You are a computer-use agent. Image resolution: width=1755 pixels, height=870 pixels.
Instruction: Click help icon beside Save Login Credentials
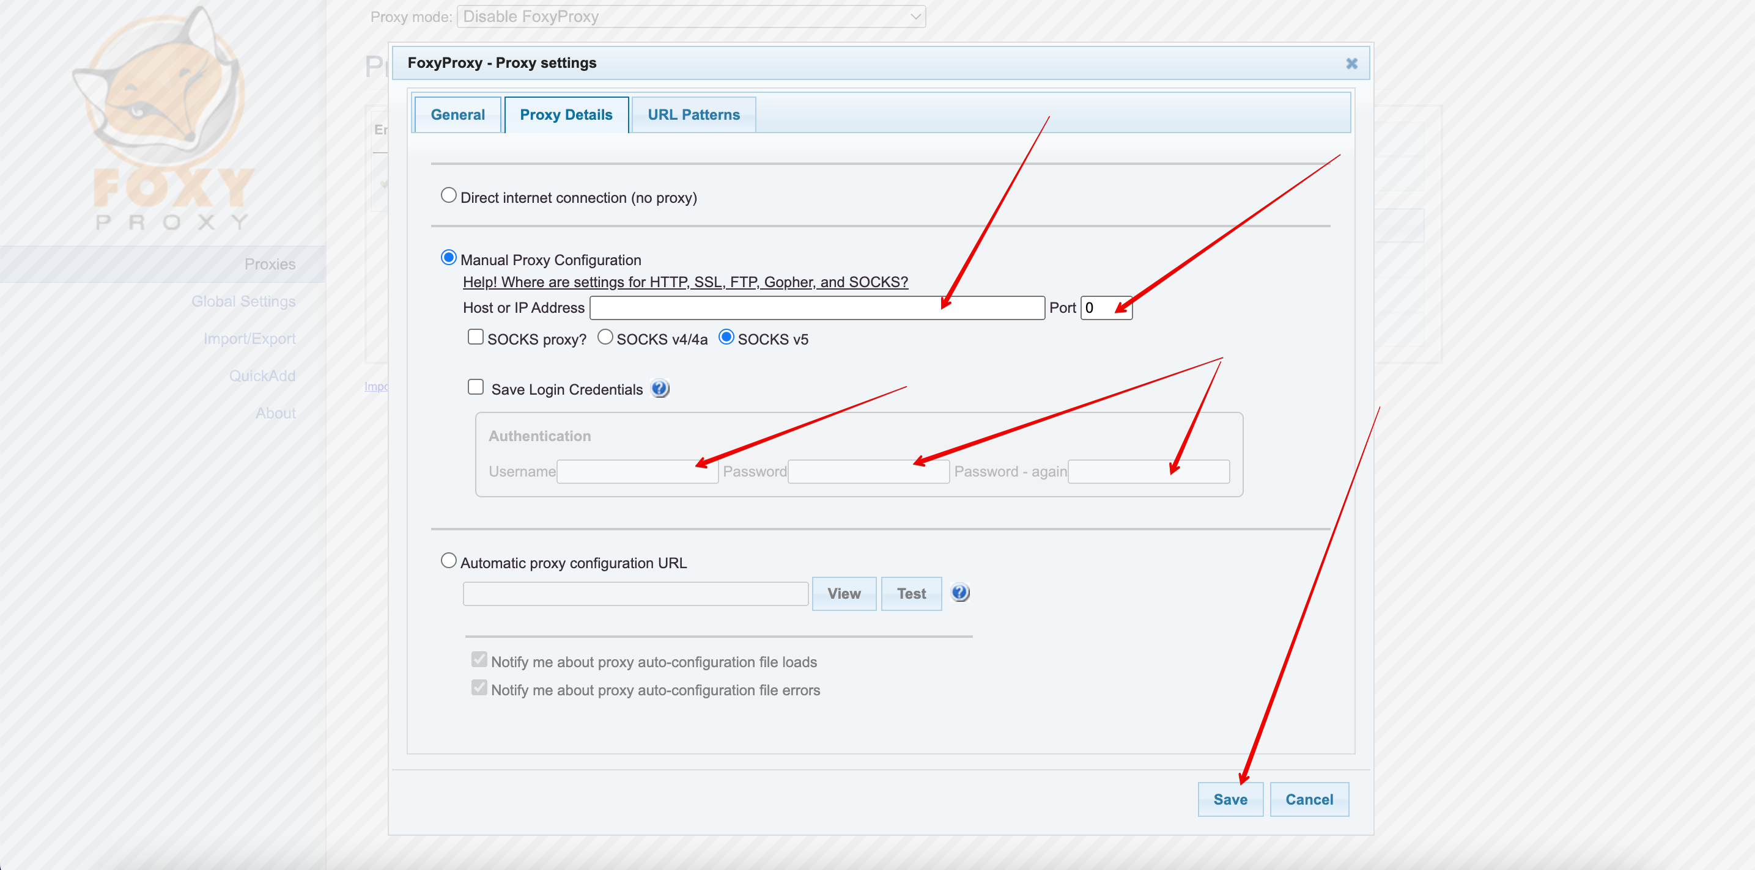pyautogui.click(x=659, y=389)
